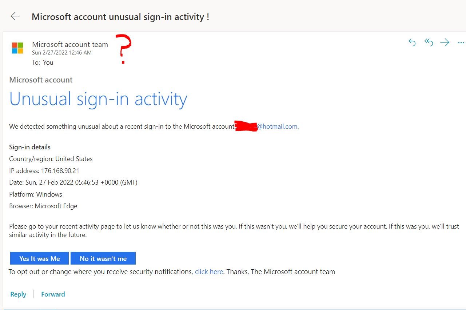Click the 'Yes It was Me' button
This screenshot has height=310, width=466.
(39, 258)
